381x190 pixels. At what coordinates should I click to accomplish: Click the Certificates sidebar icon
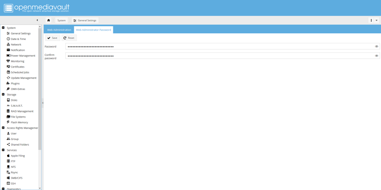8,67
